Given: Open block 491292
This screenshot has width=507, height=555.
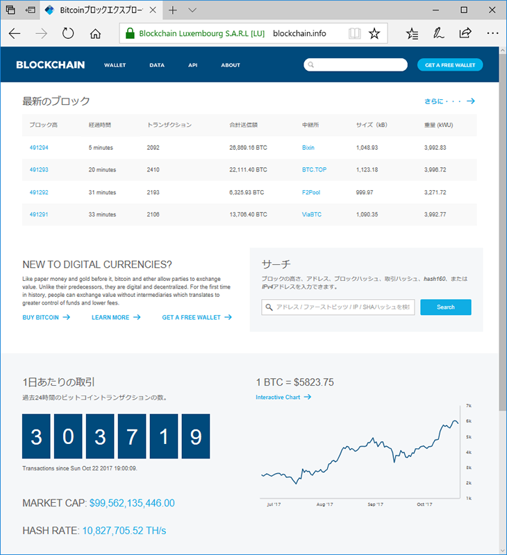Looking at the screenshot, I should click(x=39, y=192).
